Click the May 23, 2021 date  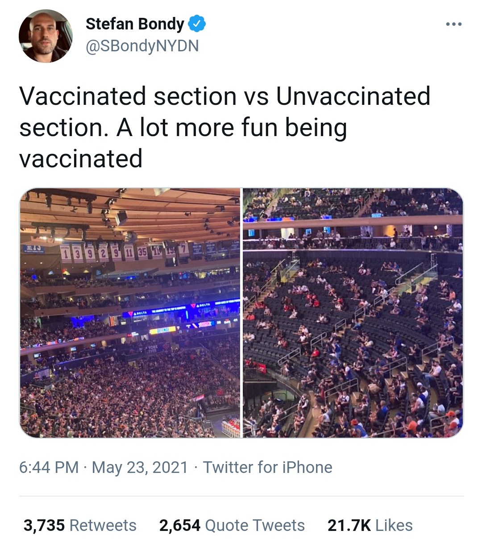tap(140, 467)
